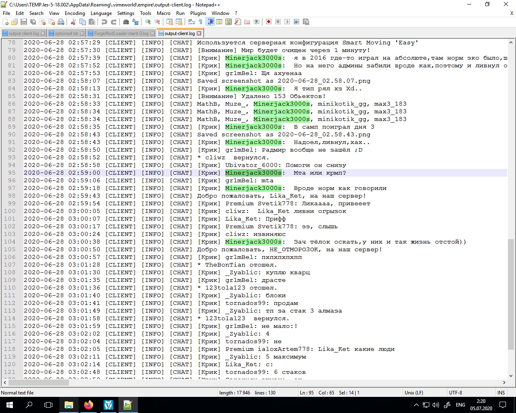This screenshot has width=516, height=413.
Task: Open the Encoding menu
Action: [75, 13]
